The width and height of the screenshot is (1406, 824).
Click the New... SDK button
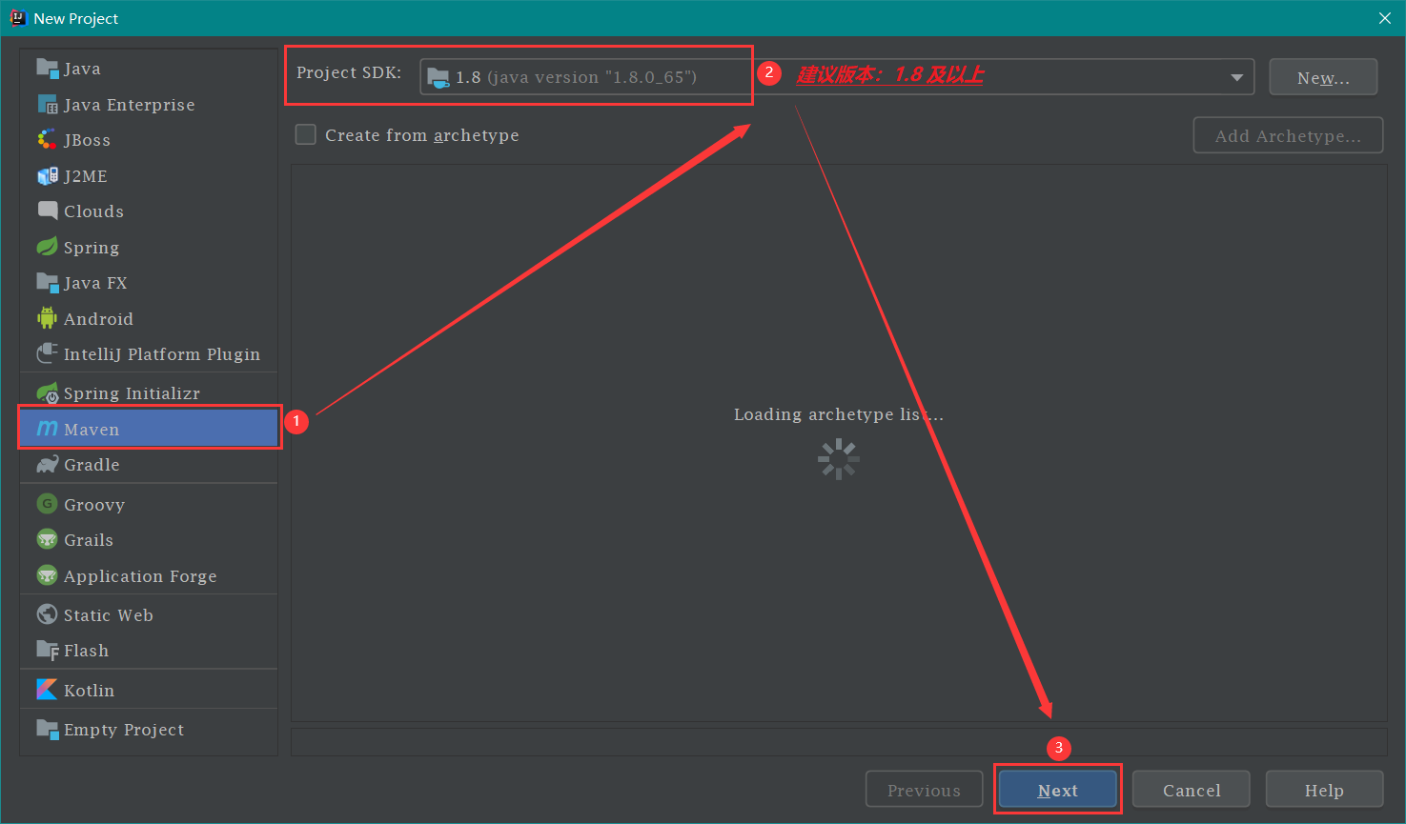(1322, 78)
